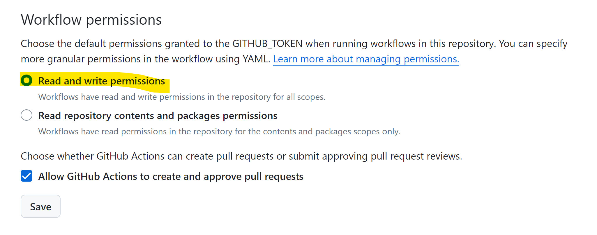
Task: Follow the managing permissions documentation link
Action: pyautogui.click(x=366, y=59)
